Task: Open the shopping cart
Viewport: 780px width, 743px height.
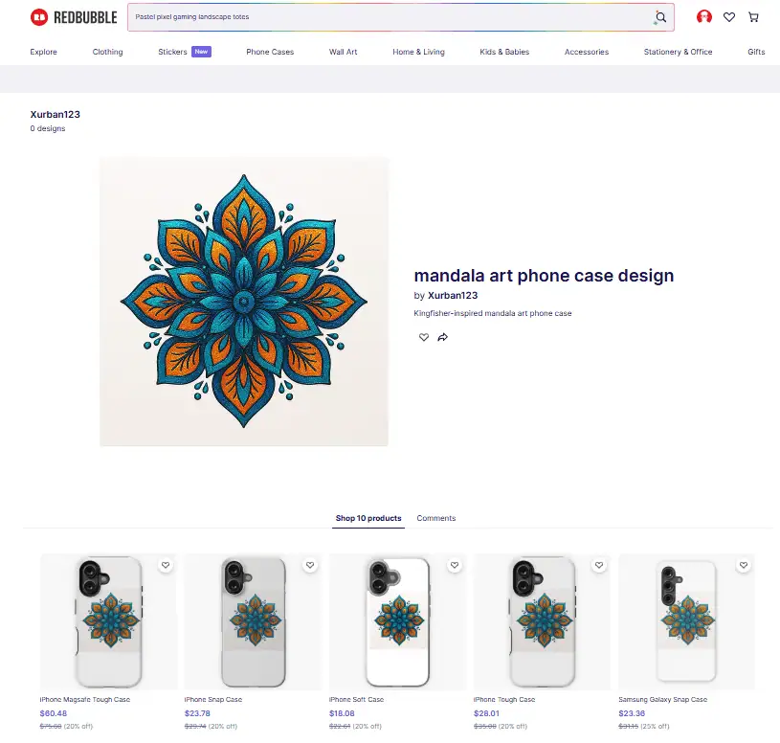Action: coord(753,17)
